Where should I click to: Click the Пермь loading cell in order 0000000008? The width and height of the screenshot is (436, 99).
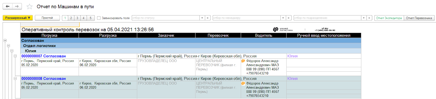pos(50,85)
